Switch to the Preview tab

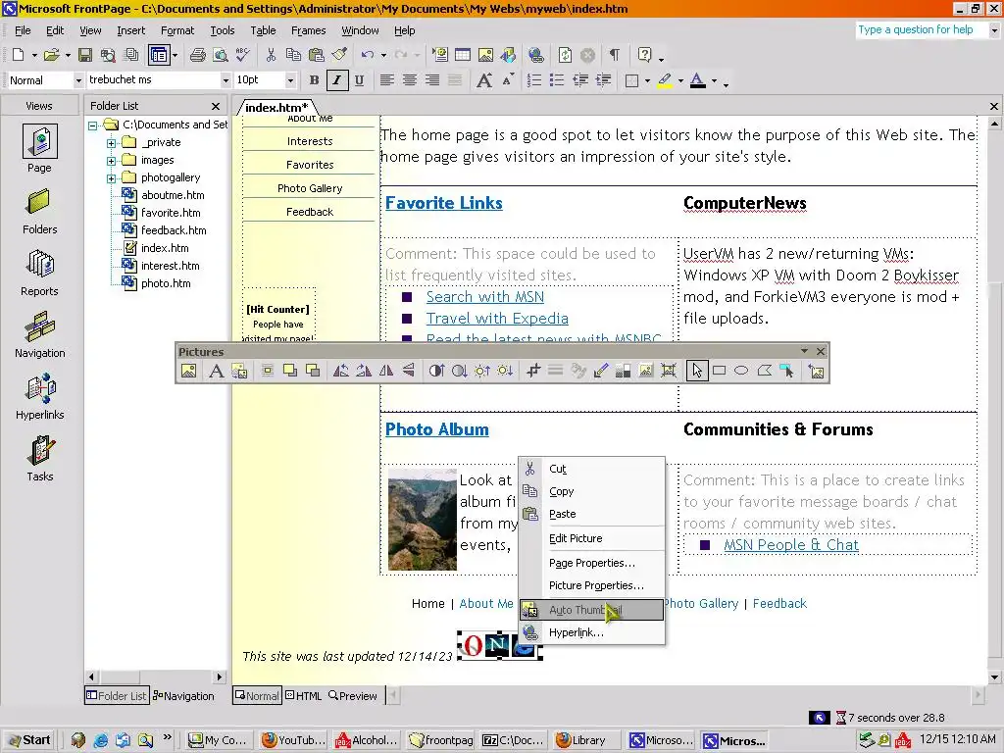(353, 695)
